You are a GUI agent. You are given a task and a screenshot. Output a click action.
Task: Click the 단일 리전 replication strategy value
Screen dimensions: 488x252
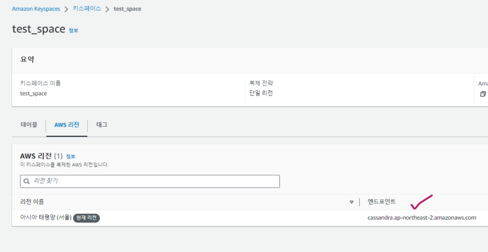click(x=260, y=93)
